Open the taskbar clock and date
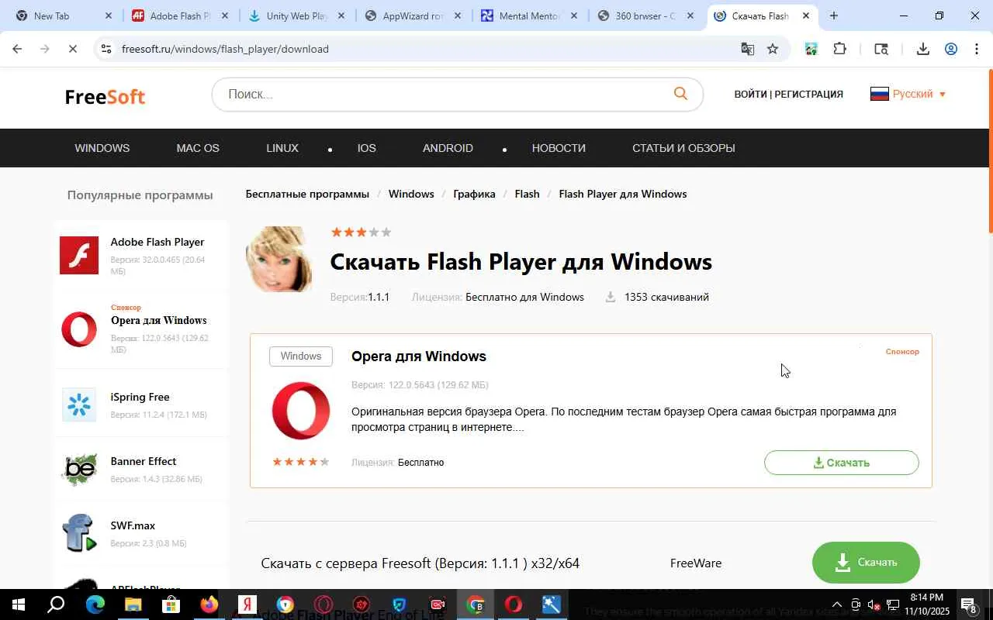 (x=926, y=604)
